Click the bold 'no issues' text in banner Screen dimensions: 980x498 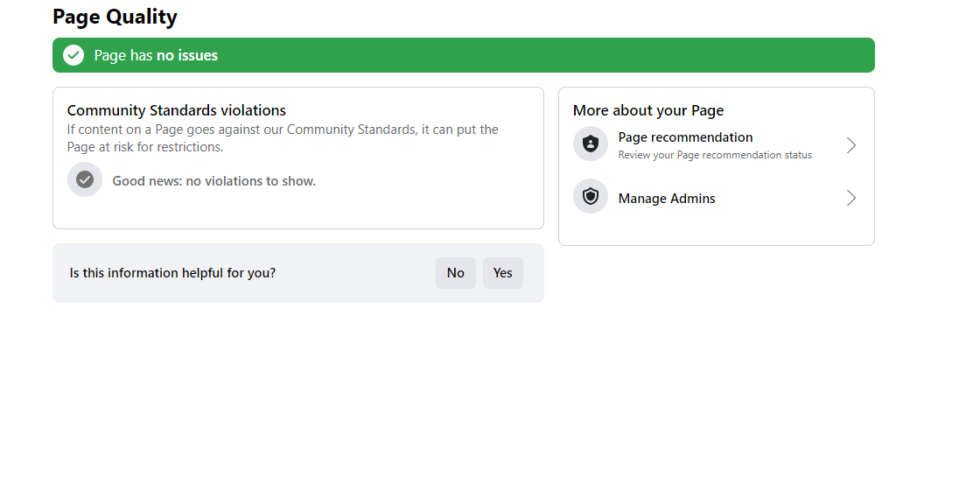coord(187,55)
